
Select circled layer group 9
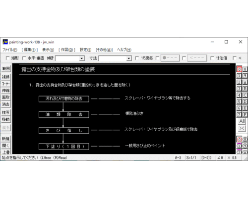[x=245, y=146]
